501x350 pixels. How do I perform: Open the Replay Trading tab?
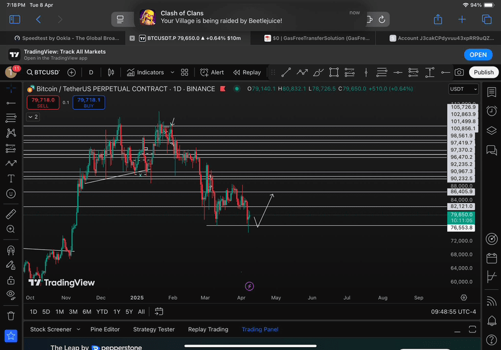point(208,329)
